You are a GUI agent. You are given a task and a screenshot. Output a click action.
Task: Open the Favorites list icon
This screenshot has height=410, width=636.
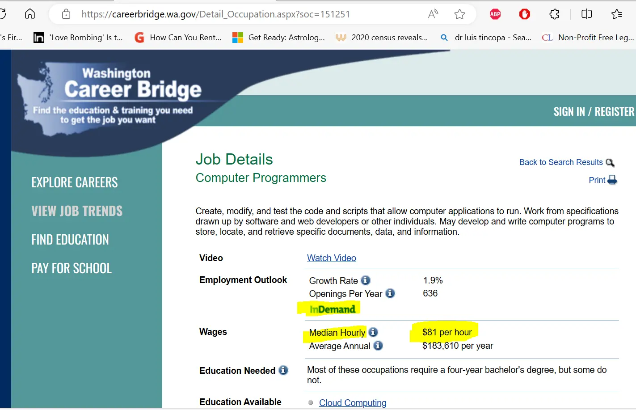tap(617, 14)
